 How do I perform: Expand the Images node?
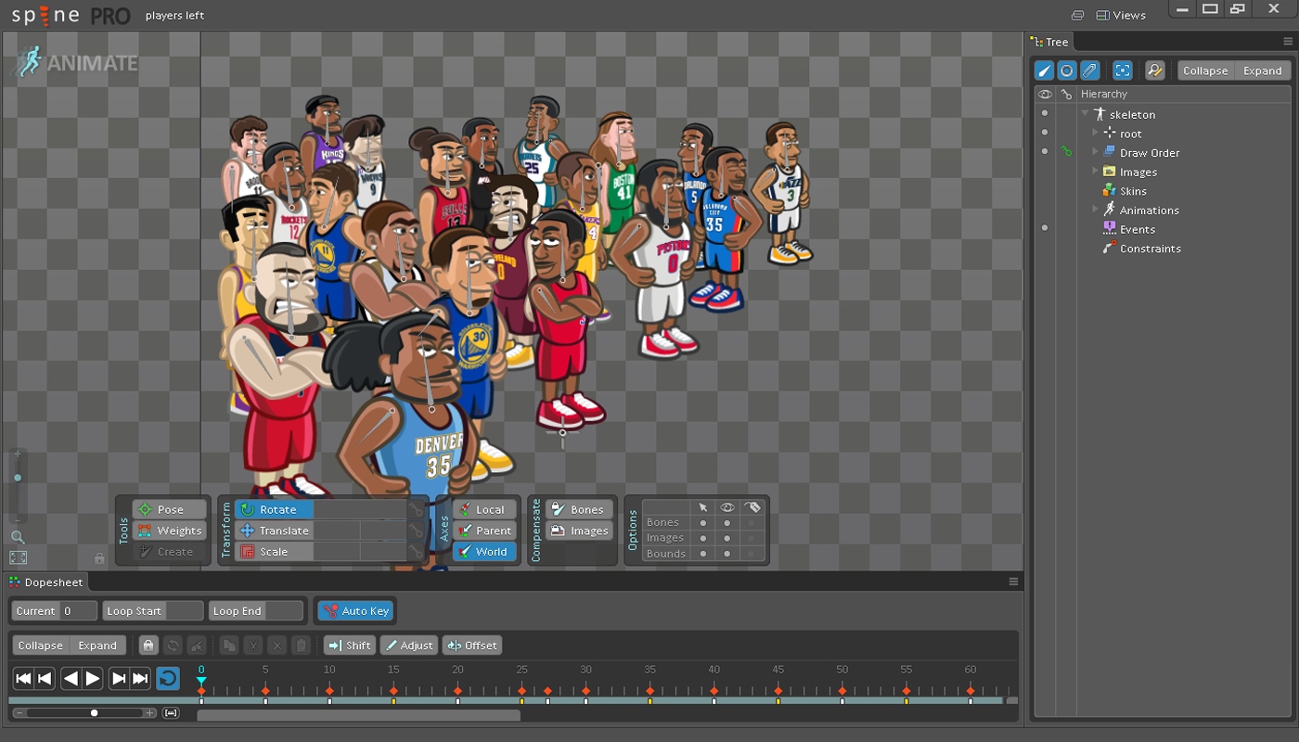[1095, 172]
